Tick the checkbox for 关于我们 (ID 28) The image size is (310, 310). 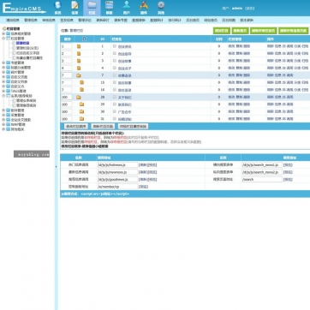click(x=115, y=97)
